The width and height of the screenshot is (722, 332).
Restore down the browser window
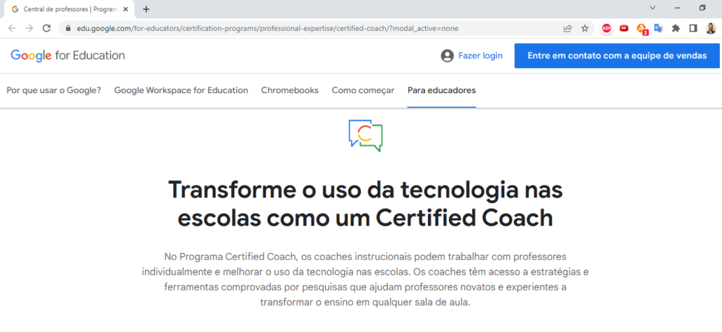tap(702, 8)
